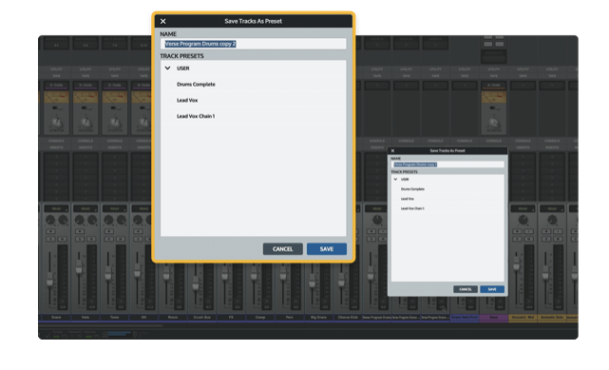Collapse the USER folder in the small dialog

point(395,179)
